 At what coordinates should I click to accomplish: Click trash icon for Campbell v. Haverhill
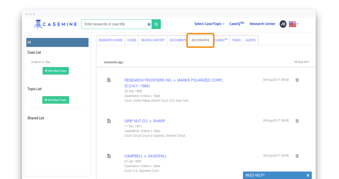[297, 156]
